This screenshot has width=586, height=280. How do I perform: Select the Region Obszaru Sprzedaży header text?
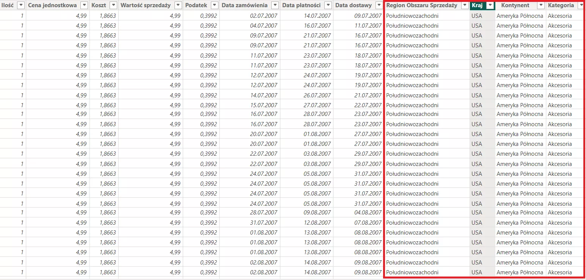(x=421, y=5)
